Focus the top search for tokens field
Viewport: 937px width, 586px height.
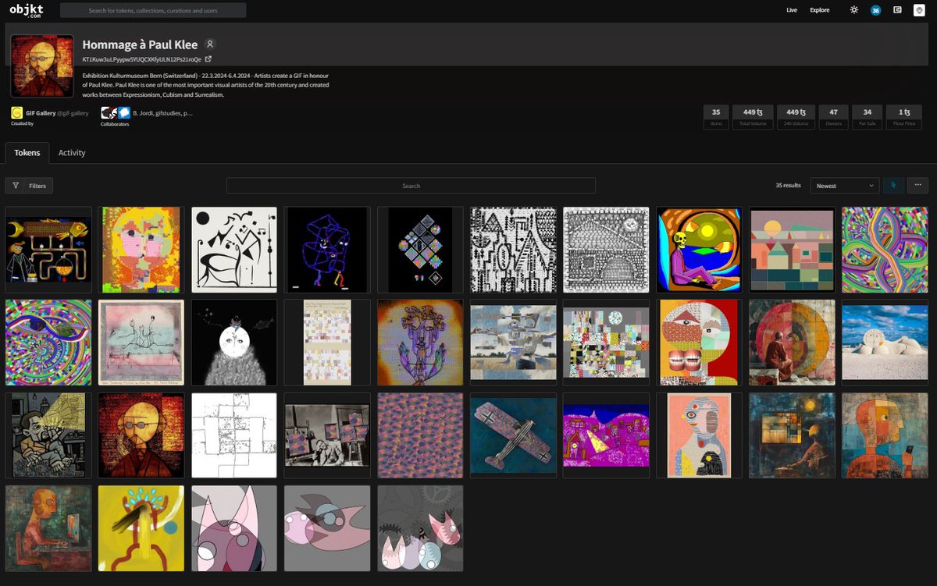(x=153, y=11)
